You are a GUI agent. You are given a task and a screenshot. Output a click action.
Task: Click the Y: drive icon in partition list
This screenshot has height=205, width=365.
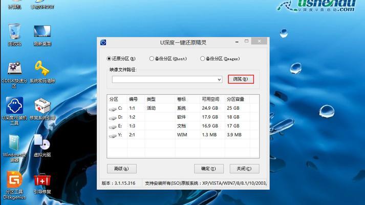click(x=113, y=135)
